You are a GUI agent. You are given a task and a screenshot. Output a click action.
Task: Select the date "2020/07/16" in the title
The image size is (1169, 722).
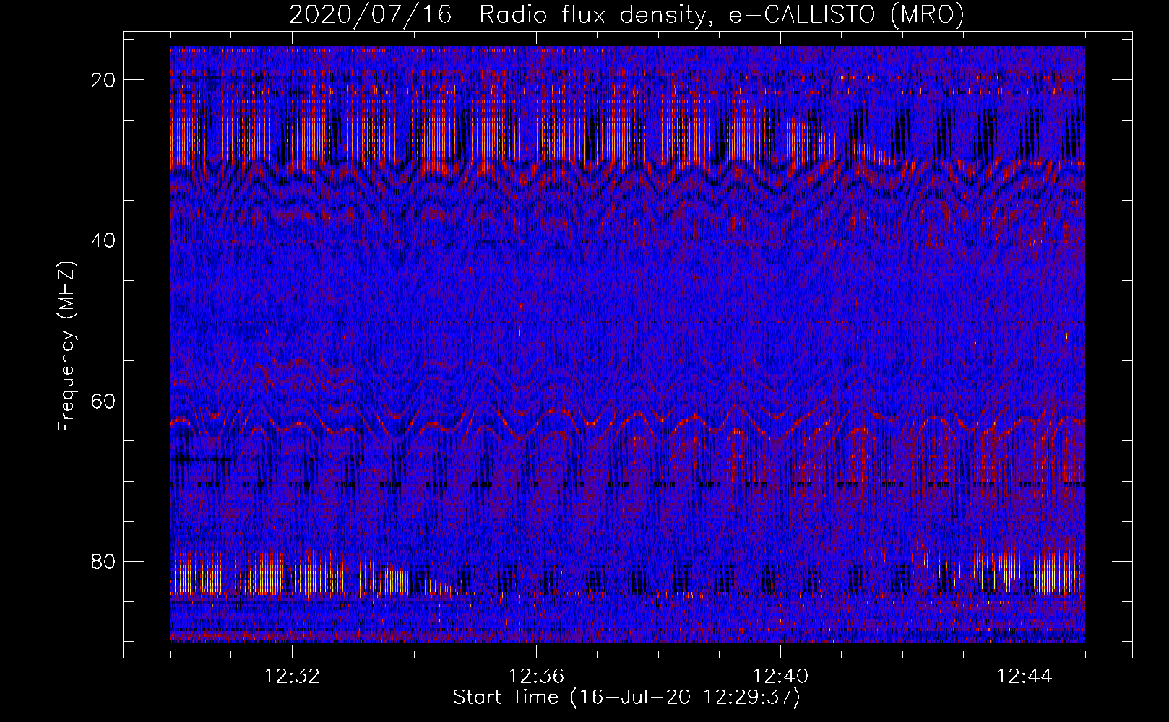371,15
